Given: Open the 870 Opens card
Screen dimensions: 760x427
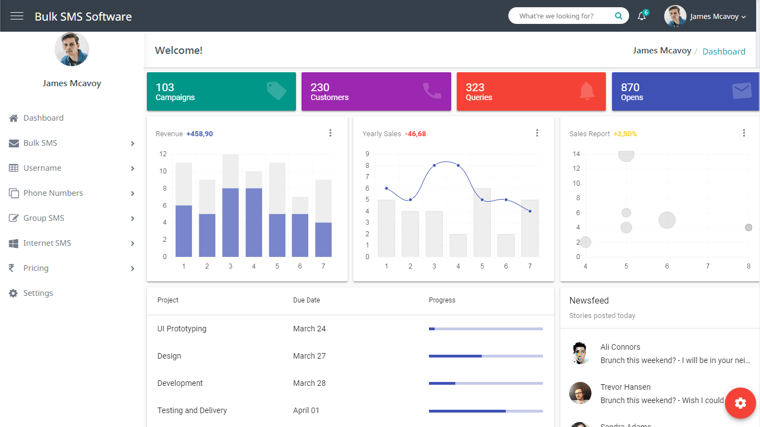Looking at the screenshot, I should [685, 92].
